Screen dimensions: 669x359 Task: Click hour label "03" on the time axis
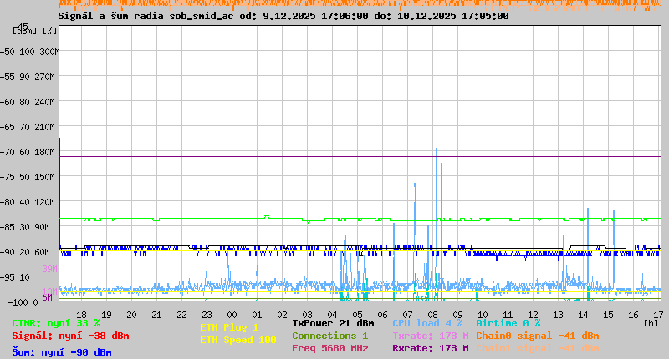click(307, 315)
